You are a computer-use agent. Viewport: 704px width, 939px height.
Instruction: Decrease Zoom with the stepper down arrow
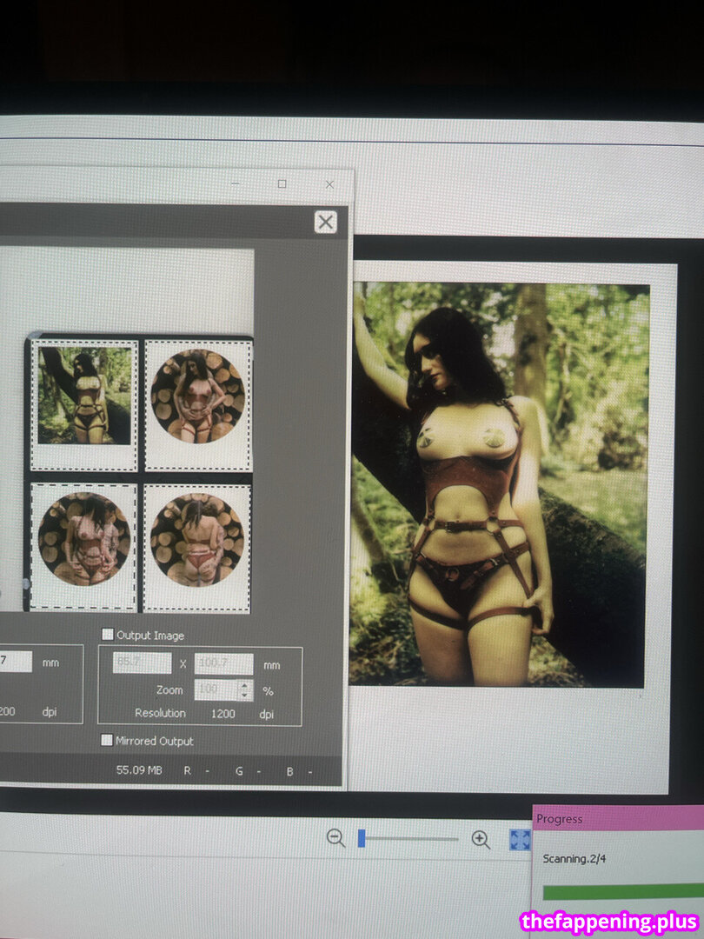[244, 695]
